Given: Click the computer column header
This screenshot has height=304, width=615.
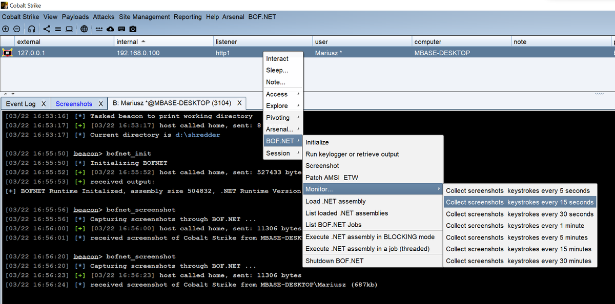Looking at the screenshot, I should coord(461,42).
